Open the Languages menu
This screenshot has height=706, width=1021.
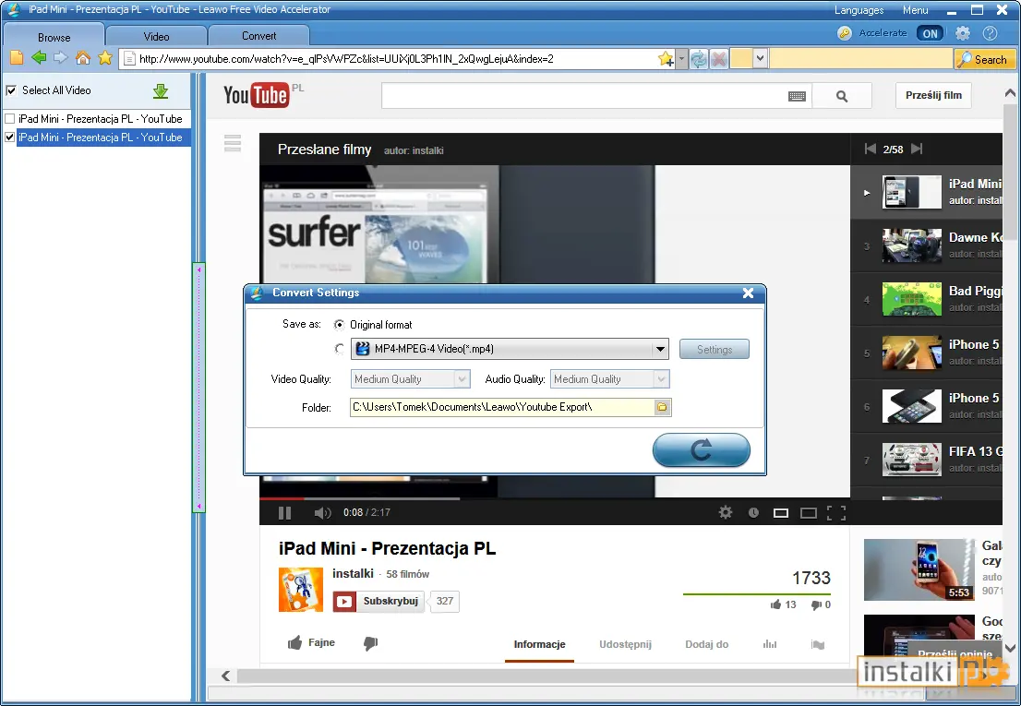pyautogui.click(x=859, y=10)
